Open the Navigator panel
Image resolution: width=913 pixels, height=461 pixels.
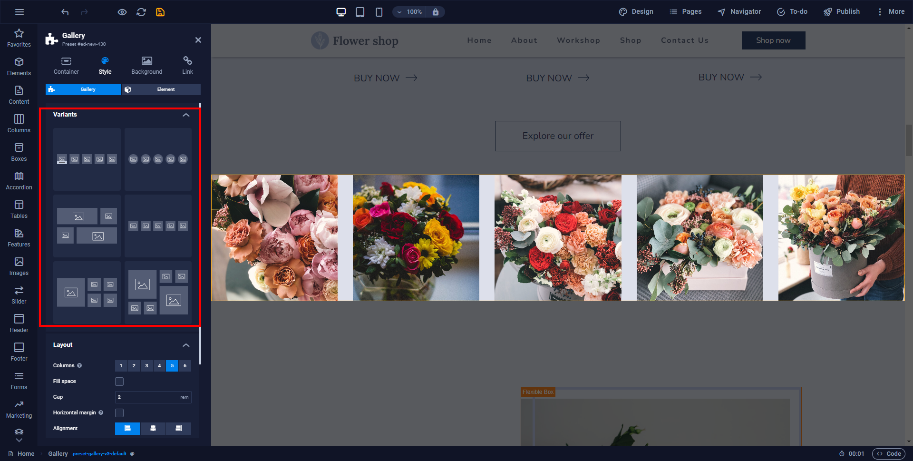(739, 12)
